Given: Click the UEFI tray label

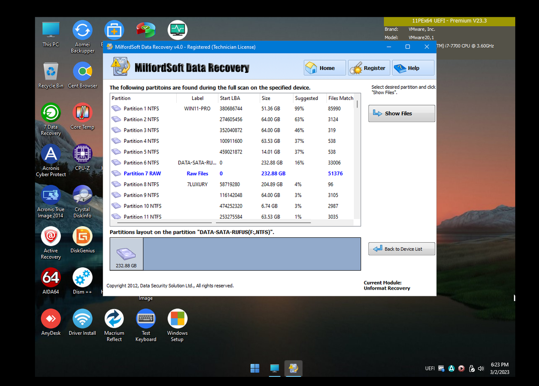Looking at the screenshot, I should (x=430, y=369).
